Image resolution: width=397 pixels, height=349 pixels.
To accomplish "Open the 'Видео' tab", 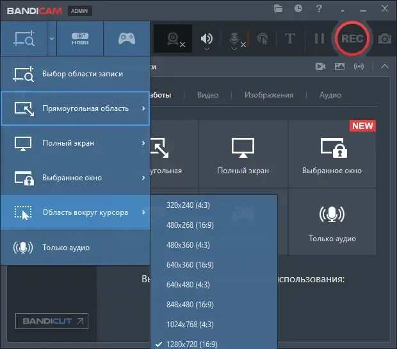I will (x=207, y=95).
